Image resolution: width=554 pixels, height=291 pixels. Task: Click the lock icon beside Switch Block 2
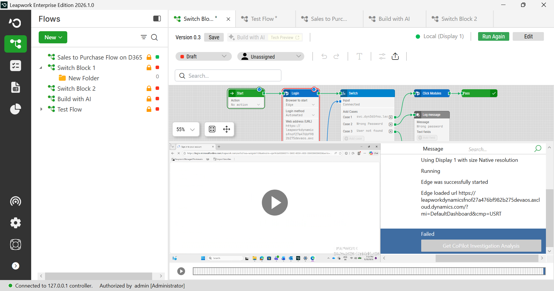point(149,88)
